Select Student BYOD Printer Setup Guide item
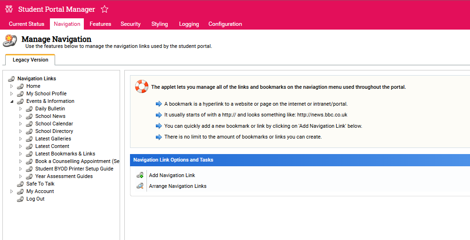The image size is (470, 240). 74,169
